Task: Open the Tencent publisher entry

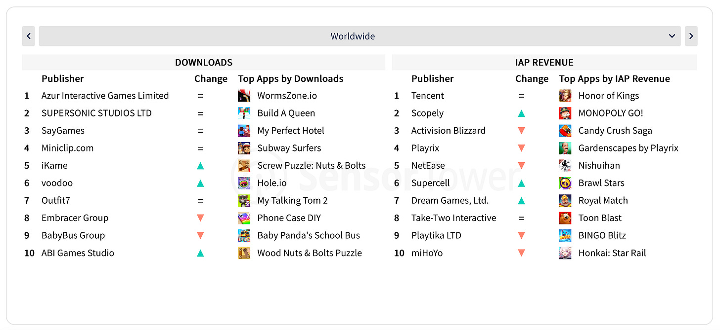Action: click(427, 96)
